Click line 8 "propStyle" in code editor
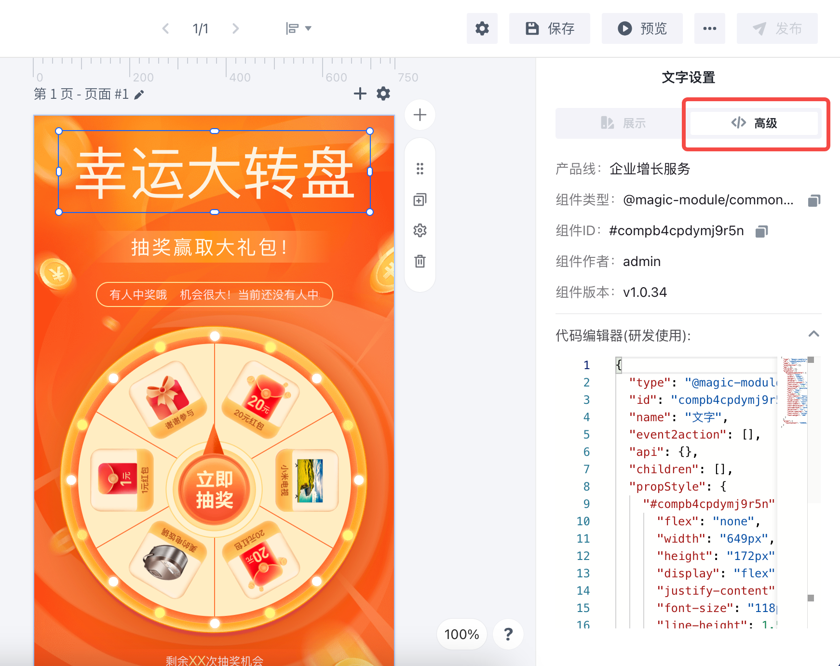The width and height of the screenshot is (840, 666). coord(677,486)
